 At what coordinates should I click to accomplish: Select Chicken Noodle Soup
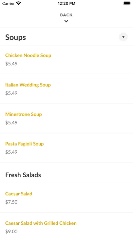(x=28, y=55)
